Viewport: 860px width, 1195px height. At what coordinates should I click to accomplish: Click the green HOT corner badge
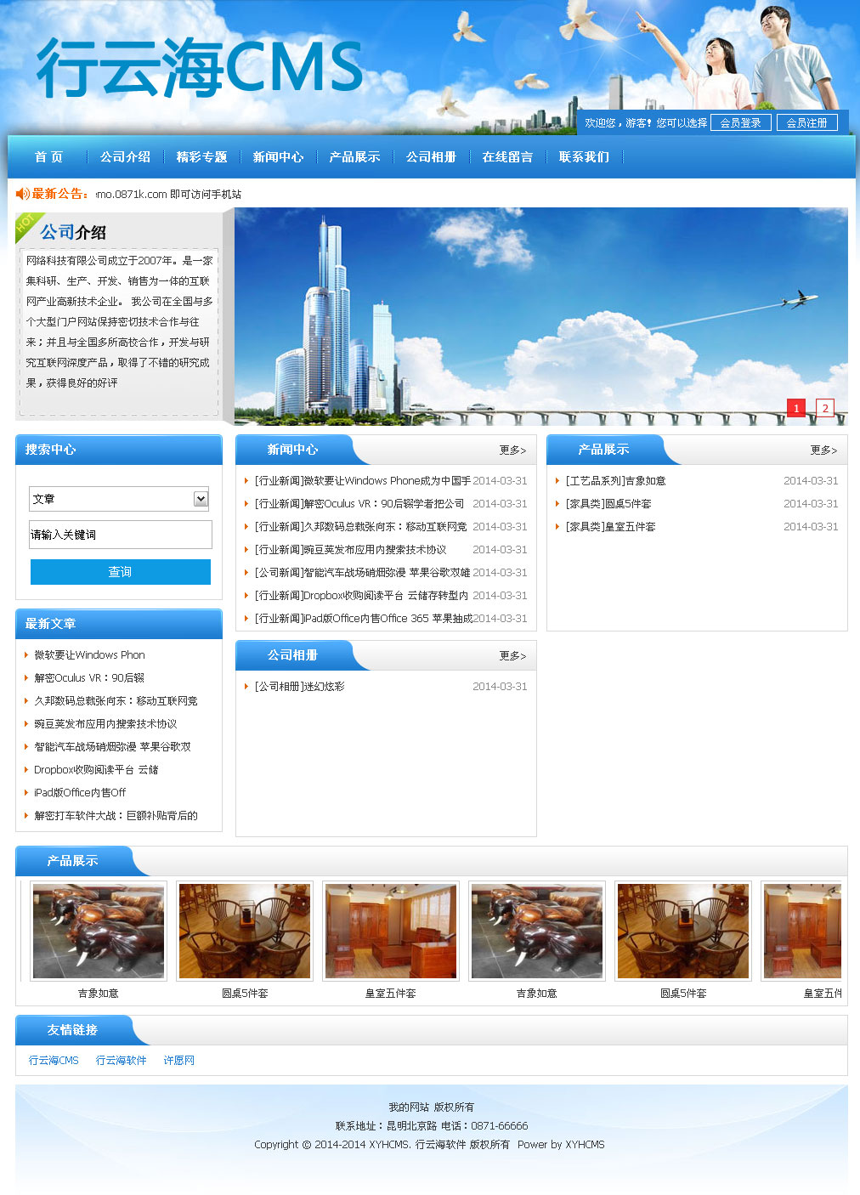coord(26,224)
